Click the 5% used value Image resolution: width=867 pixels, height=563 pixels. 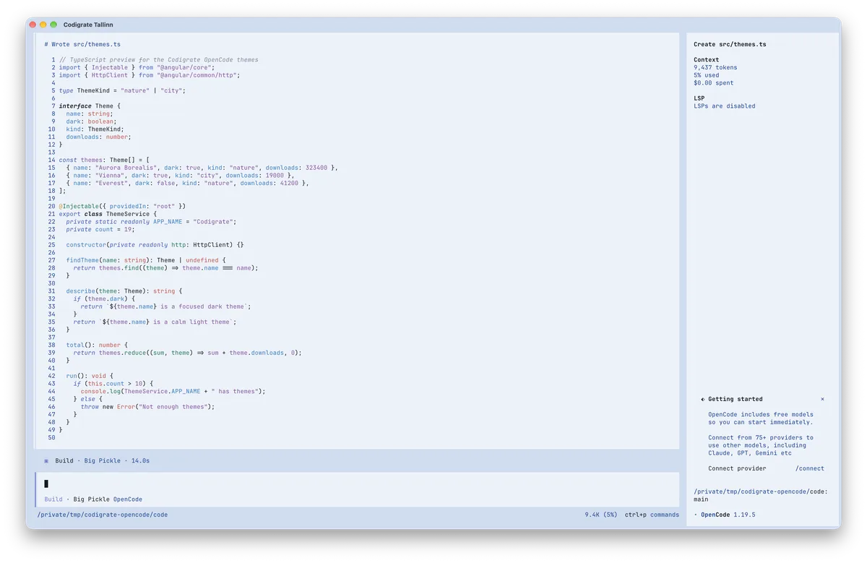[706, 75]
